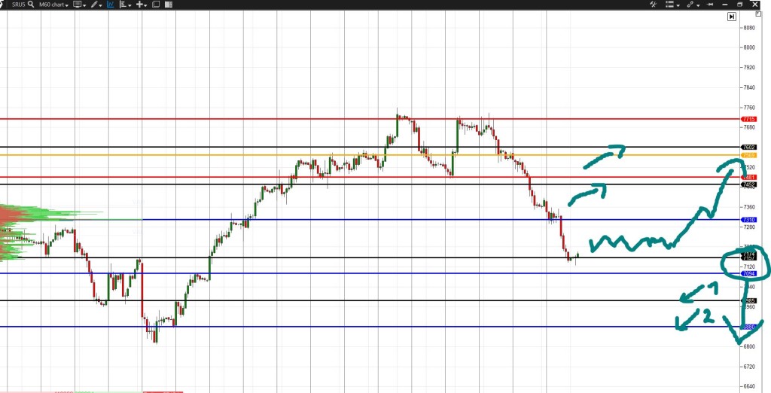Image resolution: width=771 pixels, height=393 pixels.
Task: Click the SRU5 instrument name
Action: tap(19, 5)
